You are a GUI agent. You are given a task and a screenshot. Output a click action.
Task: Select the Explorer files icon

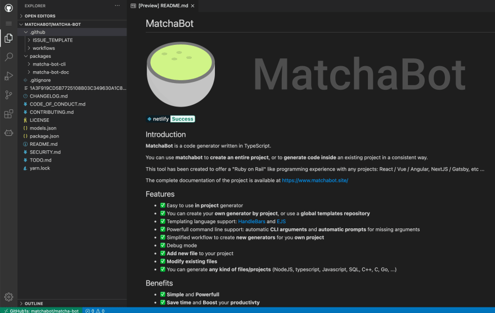coord(8,38)
